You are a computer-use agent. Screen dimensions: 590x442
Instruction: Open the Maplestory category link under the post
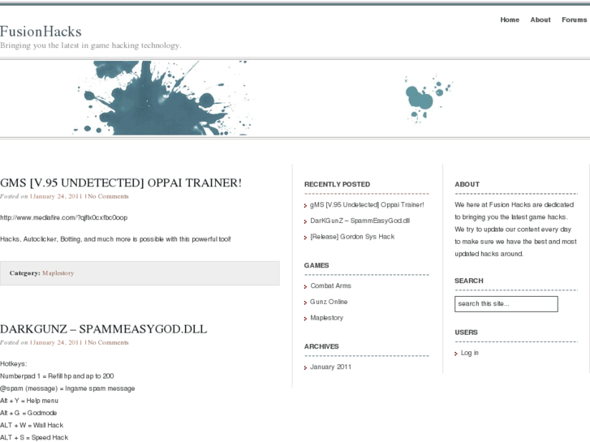tap(58, 273)
